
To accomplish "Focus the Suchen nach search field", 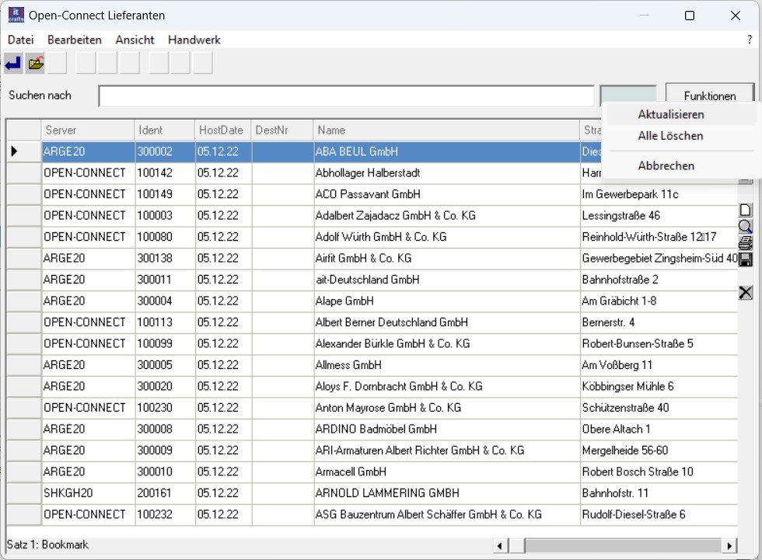I will click(345, 96).
